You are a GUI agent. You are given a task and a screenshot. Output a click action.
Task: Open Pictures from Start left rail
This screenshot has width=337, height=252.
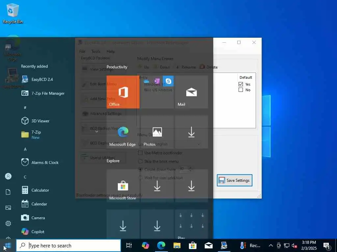pyautogui.click(x=8, y=208)
